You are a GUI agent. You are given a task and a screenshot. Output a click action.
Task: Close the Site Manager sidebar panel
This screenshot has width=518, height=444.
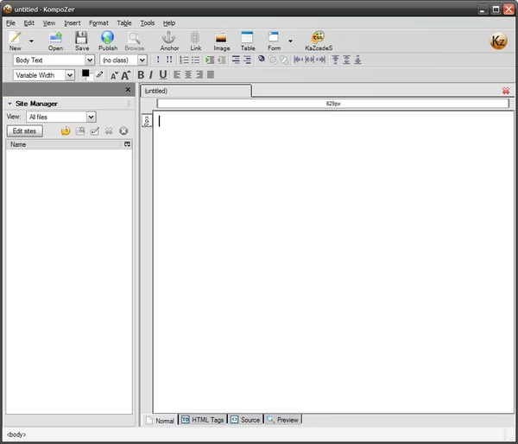128,90
